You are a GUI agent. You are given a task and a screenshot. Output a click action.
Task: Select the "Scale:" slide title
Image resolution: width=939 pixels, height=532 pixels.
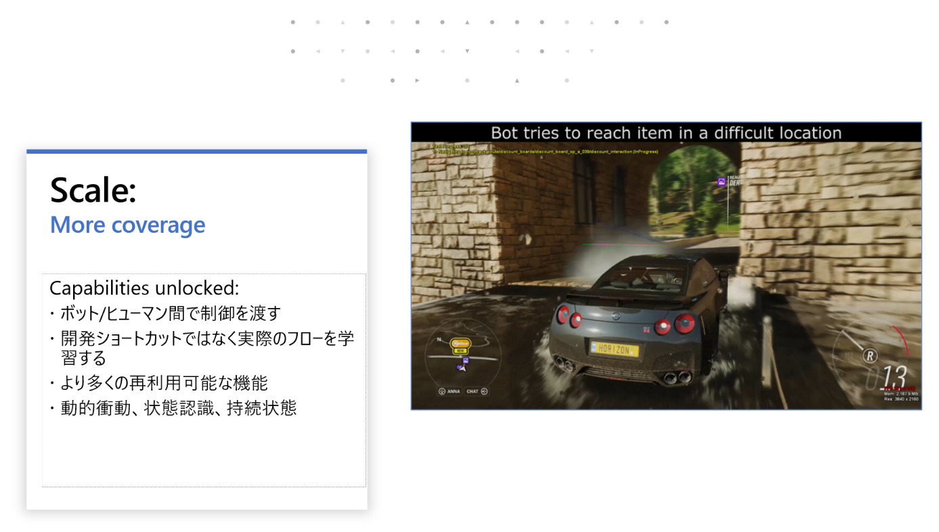[93, 190]
